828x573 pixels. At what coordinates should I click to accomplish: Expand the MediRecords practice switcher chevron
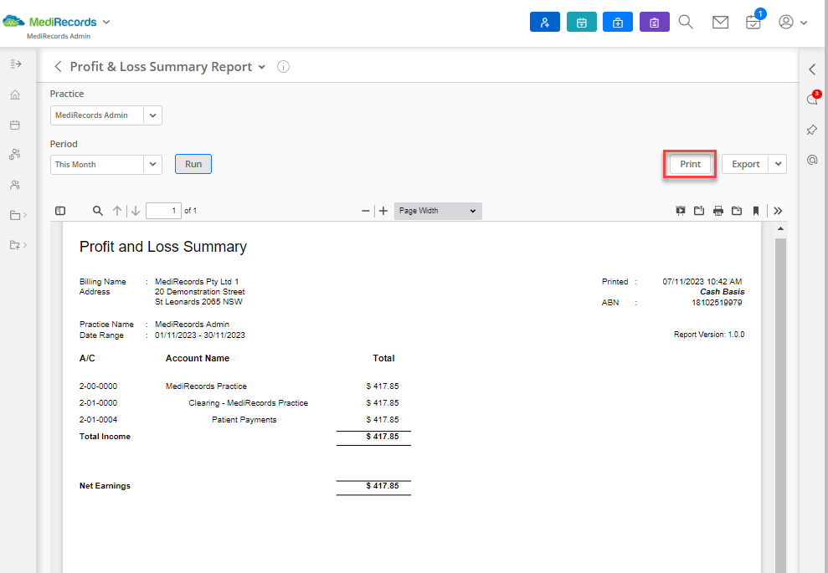(x=106, y=22)
